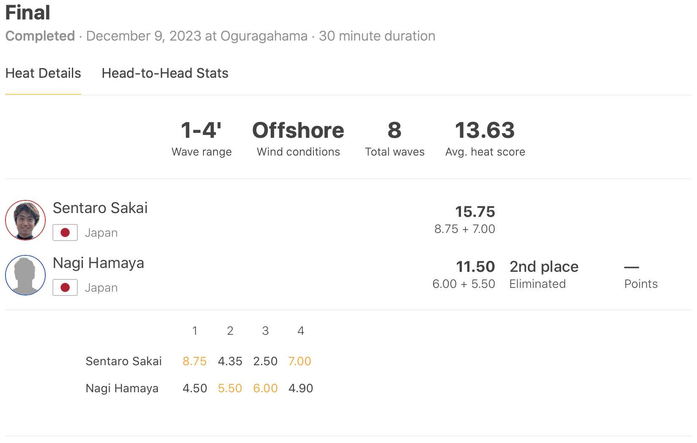697x443 pixels.
Task: Click Sentaro Sakai's Japan flag icon
Action: pyautogui.click(x=65, y=232)
